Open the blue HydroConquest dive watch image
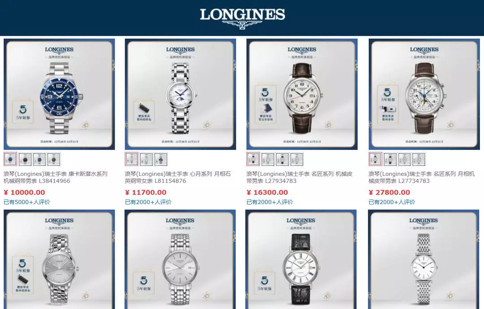 click(59, 94)
